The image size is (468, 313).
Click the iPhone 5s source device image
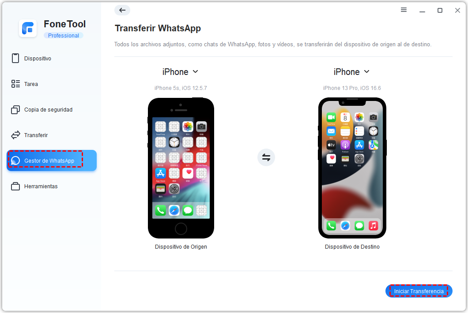[181, 168]
